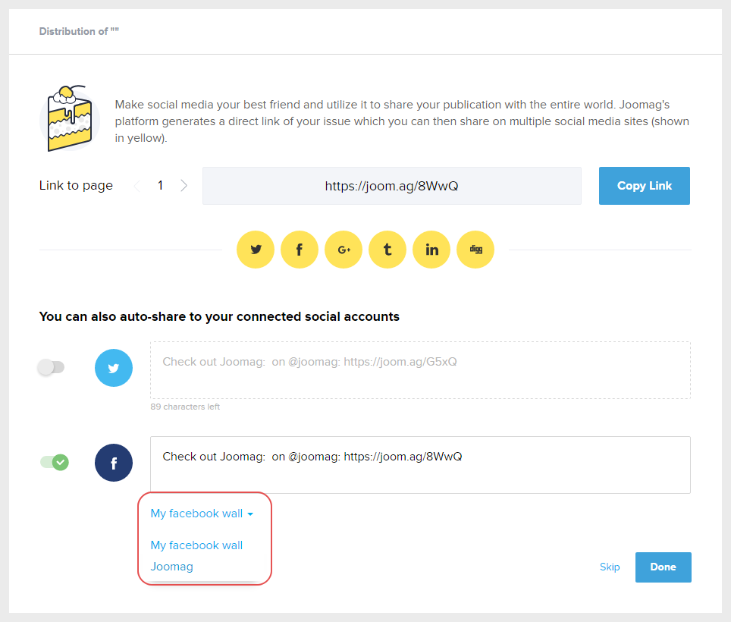Share via the yellow Tumblr icon
The image size is (731, 622).
coord(387,250)
